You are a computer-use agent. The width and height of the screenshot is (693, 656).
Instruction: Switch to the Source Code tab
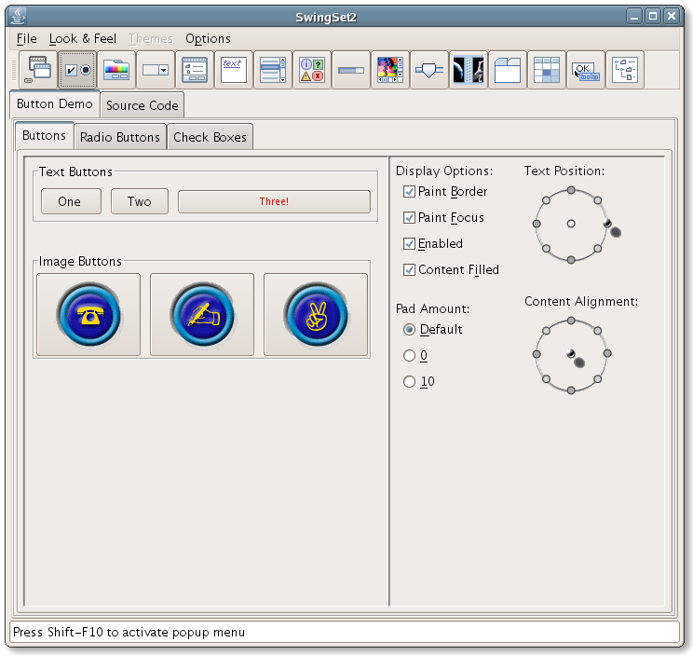[x=143, y=105]
